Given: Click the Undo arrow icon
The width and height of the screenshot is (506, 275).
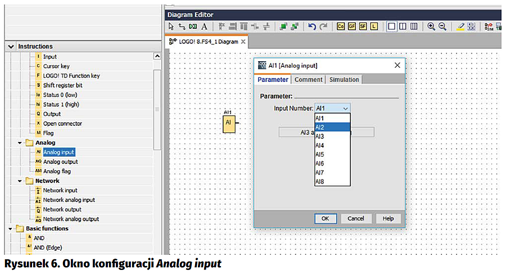Looking at the screenshot, I should pyautogui.click(x=312, y=26).
